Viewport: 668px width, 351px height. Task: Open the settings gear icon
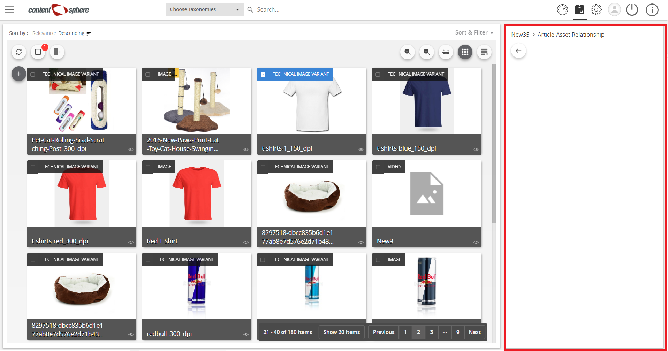tap(597, 9)
